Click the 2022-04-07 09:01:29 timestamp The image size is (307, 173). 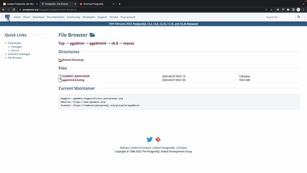[x=174, y=80]
